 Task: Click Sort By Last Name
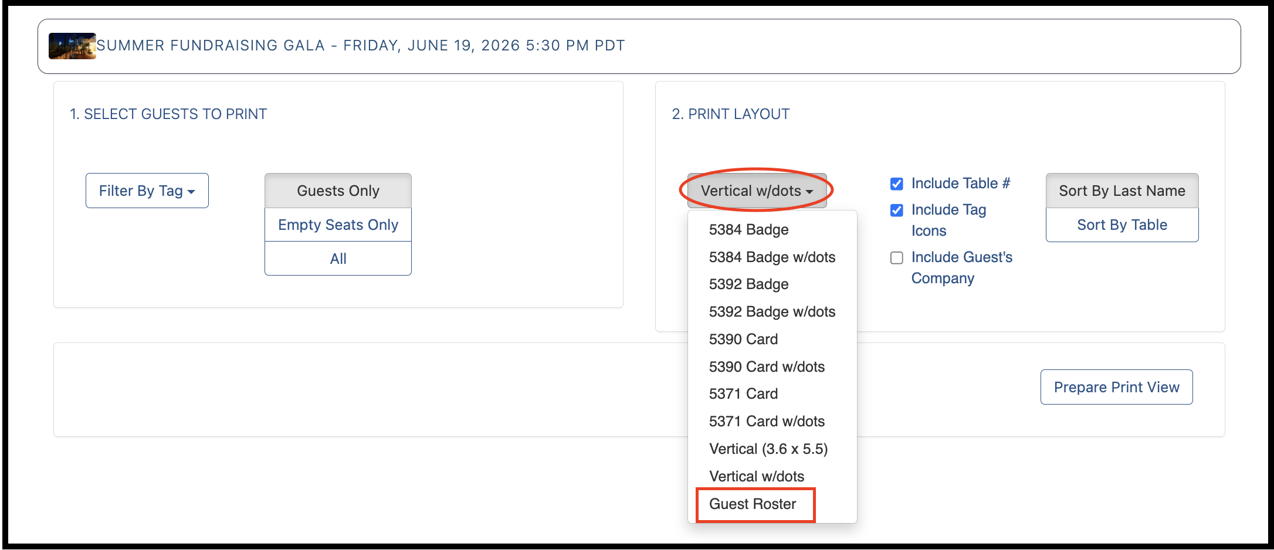click(x=1122, y=191)
